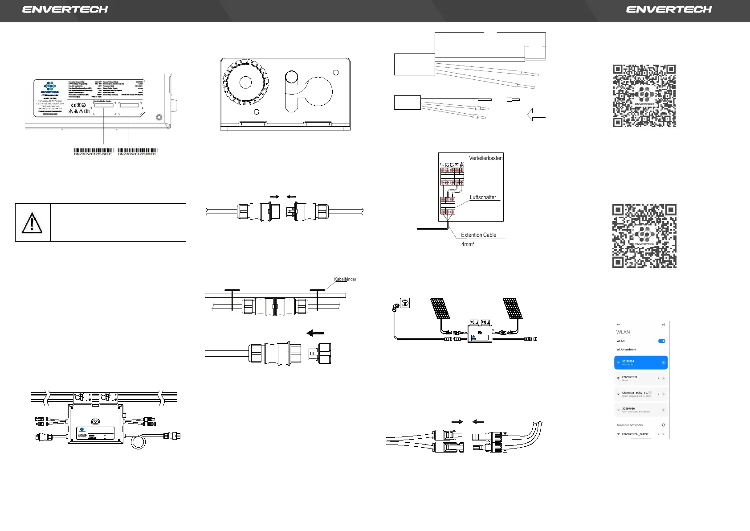This screenshot has width=750, height=531.
Task: Click the Wi-Fi signal icon beside 30599030
Action: [x=618, y=410]
